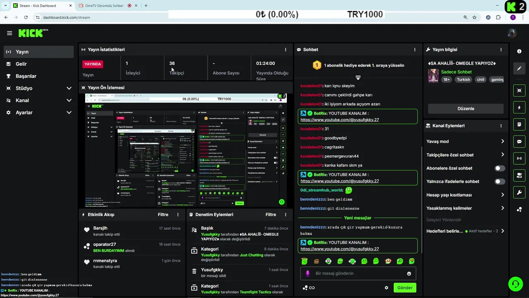
Task: Select Başarılar in the sidebar
Action: [x=38, y=76]
